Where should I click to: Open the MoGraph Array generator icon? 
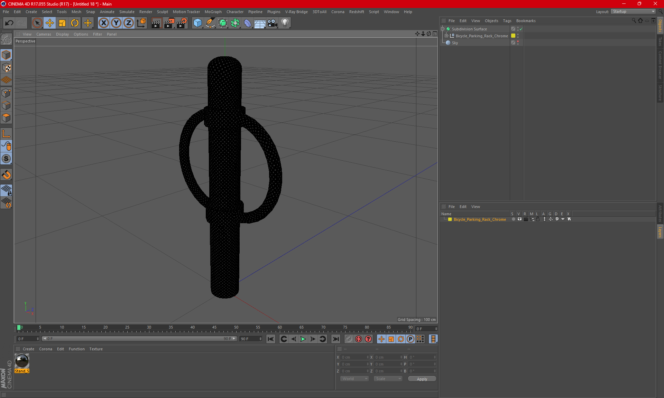235,23
